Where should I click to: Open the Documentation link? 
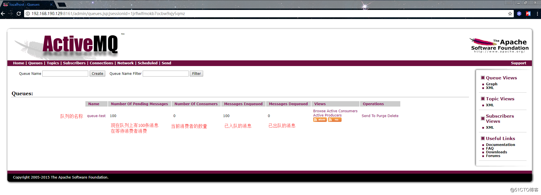500,145
